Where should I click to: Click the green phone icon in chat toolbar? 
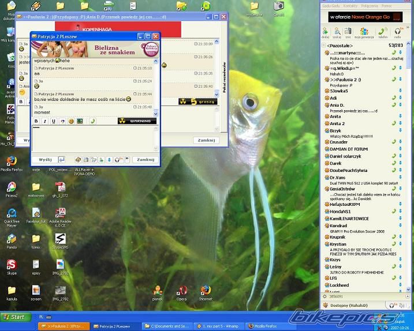coord(92,121)
